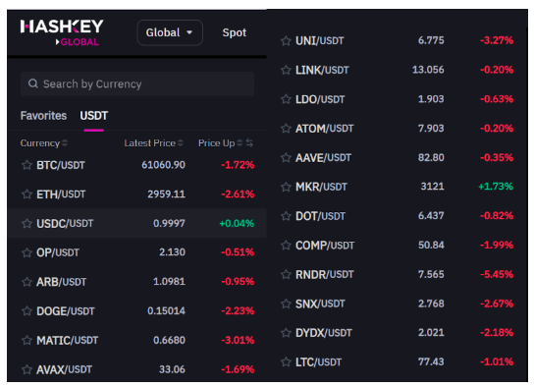534x387 pixels.
Task: Favorite the BTC/USDT pair star
Action: pos(27,165)
